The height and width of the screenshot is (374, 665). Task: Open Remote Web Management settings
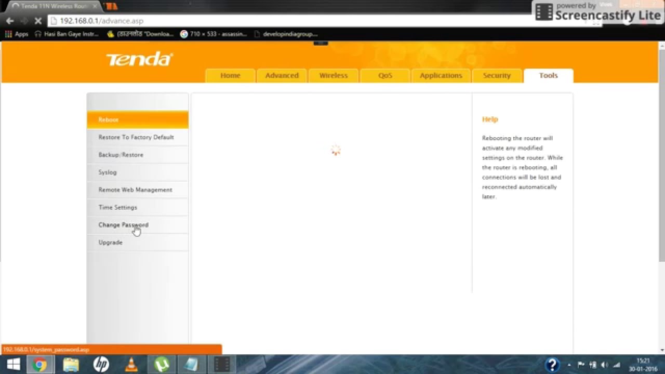(138, 190)
